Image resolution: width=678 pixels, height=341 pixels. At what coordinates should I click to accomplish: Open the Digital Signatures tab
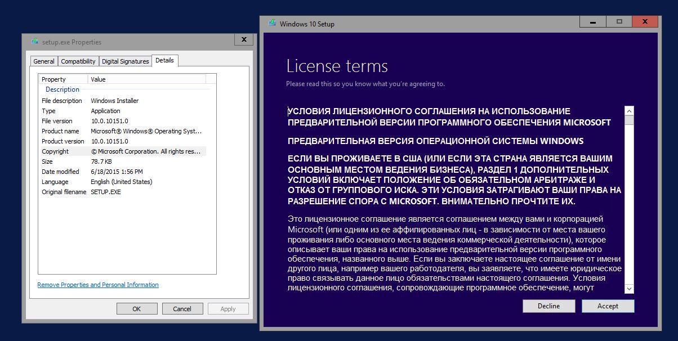point(126,61)
